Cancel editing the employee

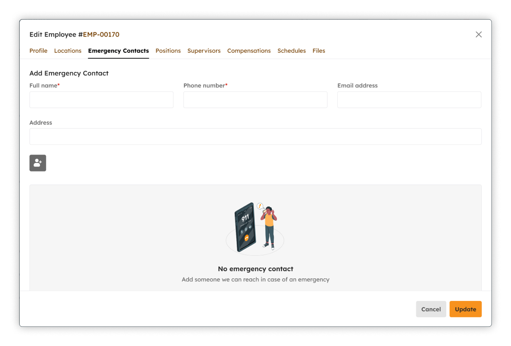431,309
